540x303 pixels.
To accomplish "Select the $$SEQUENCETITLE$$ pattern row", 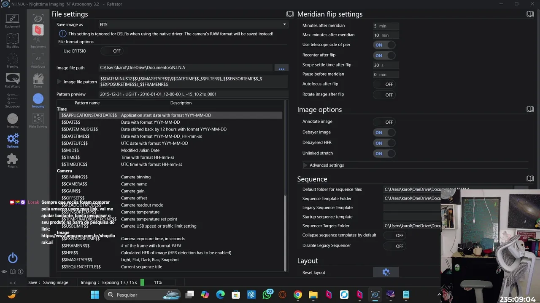I will click(170, 267).
